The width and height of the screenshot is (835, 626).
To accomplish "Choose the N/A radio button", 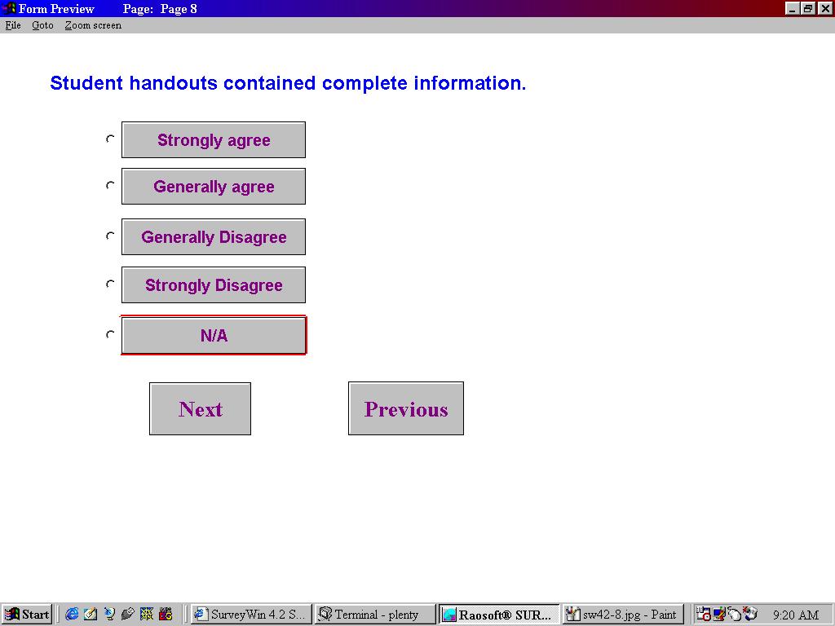I will click(x=110, y=334).
